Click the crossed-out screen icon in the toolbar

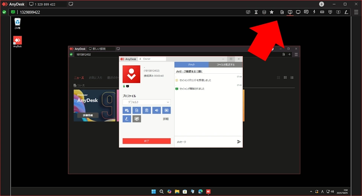click(248, 12)
